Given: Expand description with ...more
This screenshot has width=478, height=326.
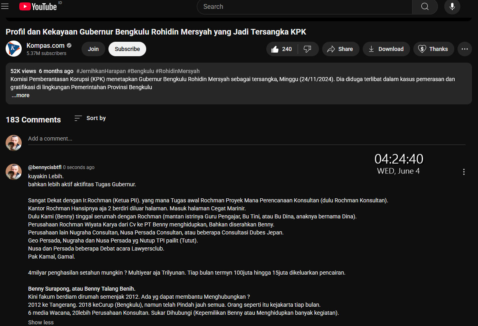Looking at the screenshot, I should (x=21, y=96).
